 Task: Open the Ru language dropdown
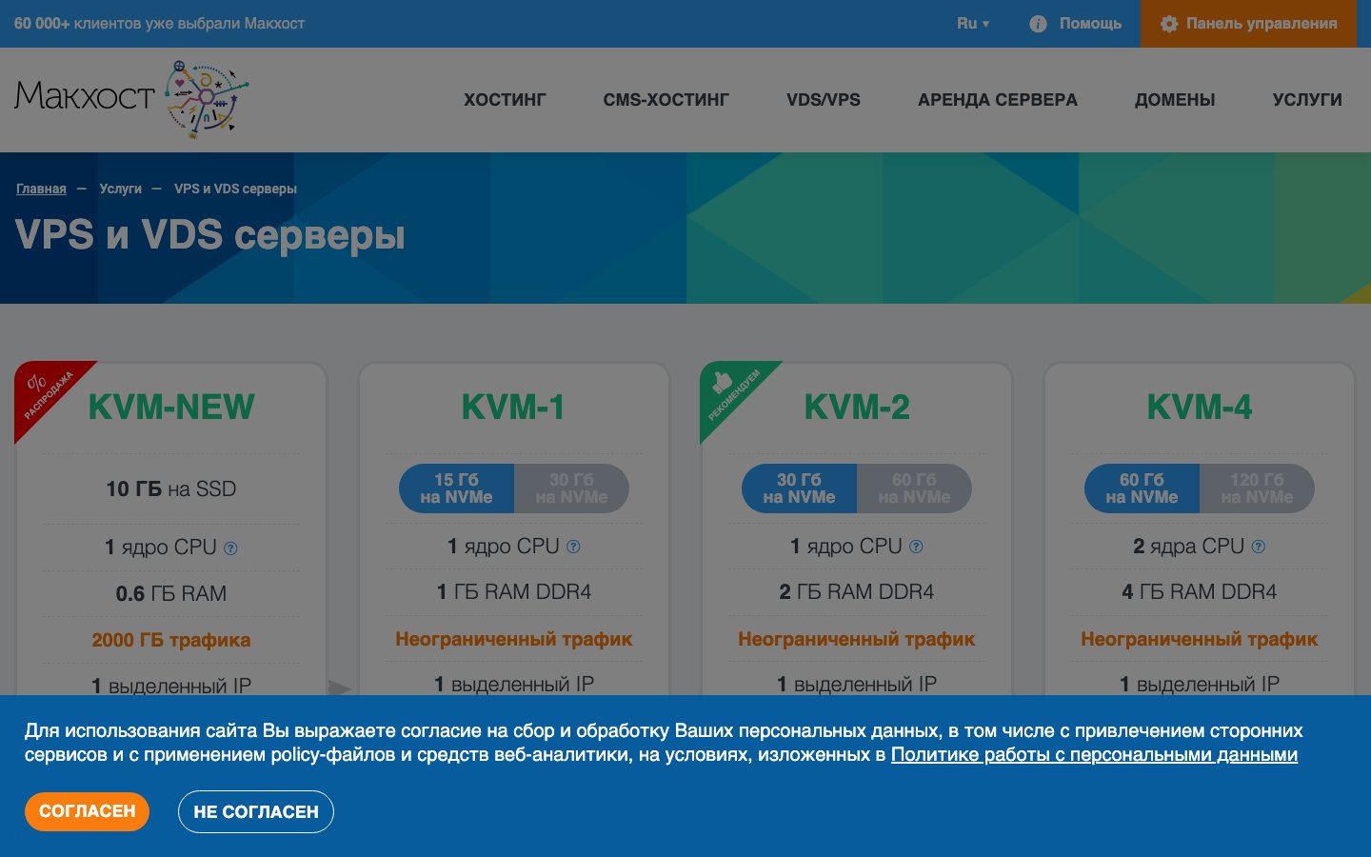973,24
